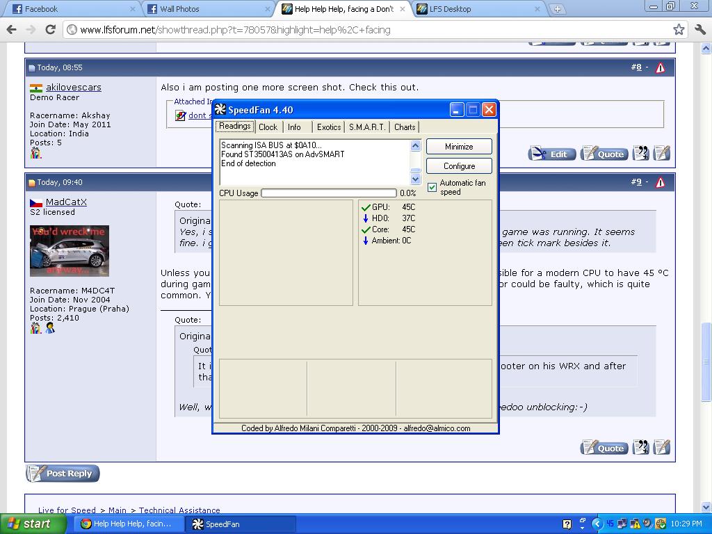Open a new browser tab
The image size is (712, 534).
557,9
